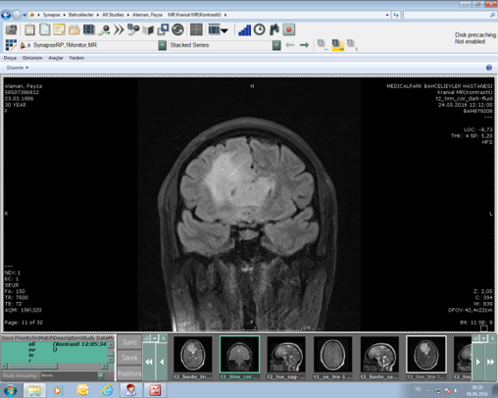Open the Araçlar menu
This screenshot has width=498, height=398.
pyautogui.click(x=56, y=58)
